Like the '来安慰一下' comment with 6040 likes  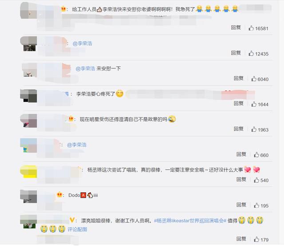(254, 79)
